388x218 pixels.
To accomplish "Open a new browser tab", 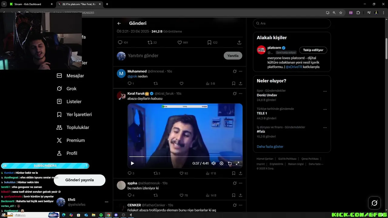I will [x=107, y=4].
